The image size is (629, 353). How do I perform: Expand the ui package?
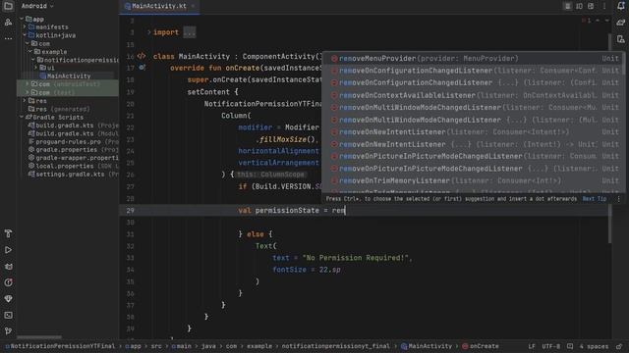tap(36, 68)
